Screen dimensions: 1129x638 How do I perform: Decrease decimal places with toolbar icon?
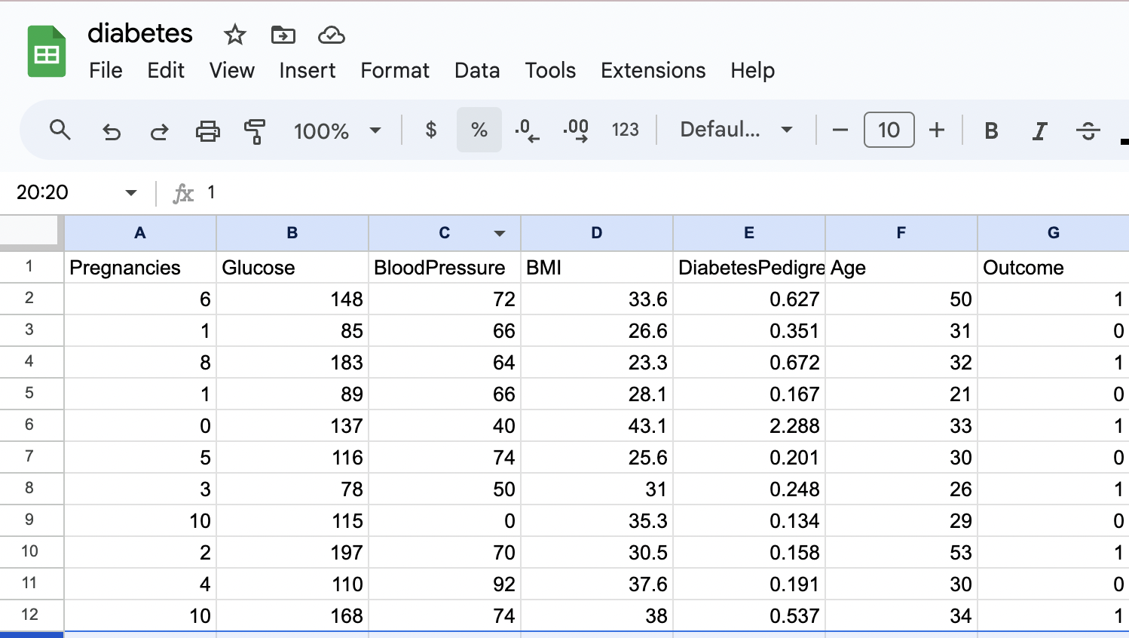(527, 130)
